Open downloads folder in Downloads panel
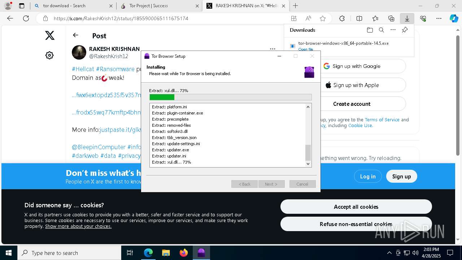462x260 pixels. tap(370, 30)
